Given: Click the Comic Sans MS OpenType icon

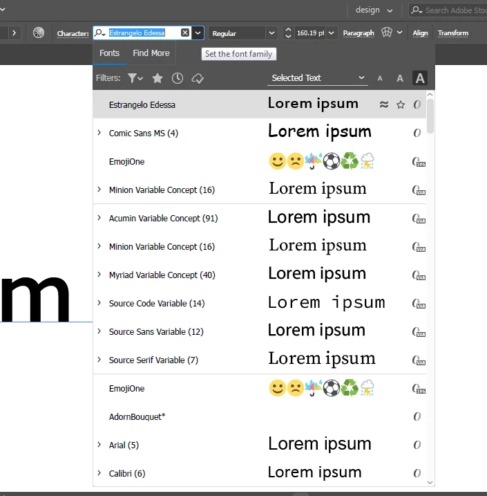Looking at the screenshot, I should (x=417, y=133).
